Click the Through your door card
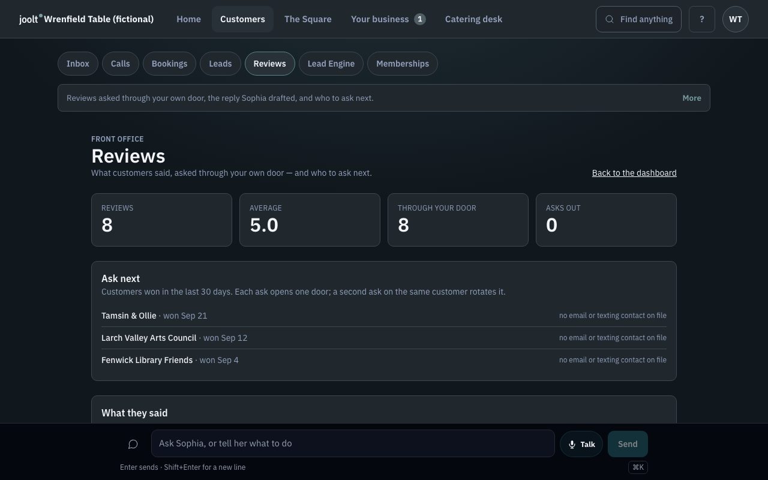768x480 pixels. tap(458, 220)
